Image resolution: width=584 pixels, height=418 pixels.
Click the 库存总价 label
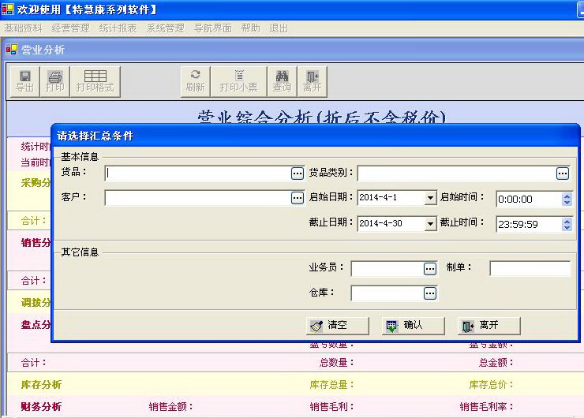pyautogui.click(x=491, y=385)
